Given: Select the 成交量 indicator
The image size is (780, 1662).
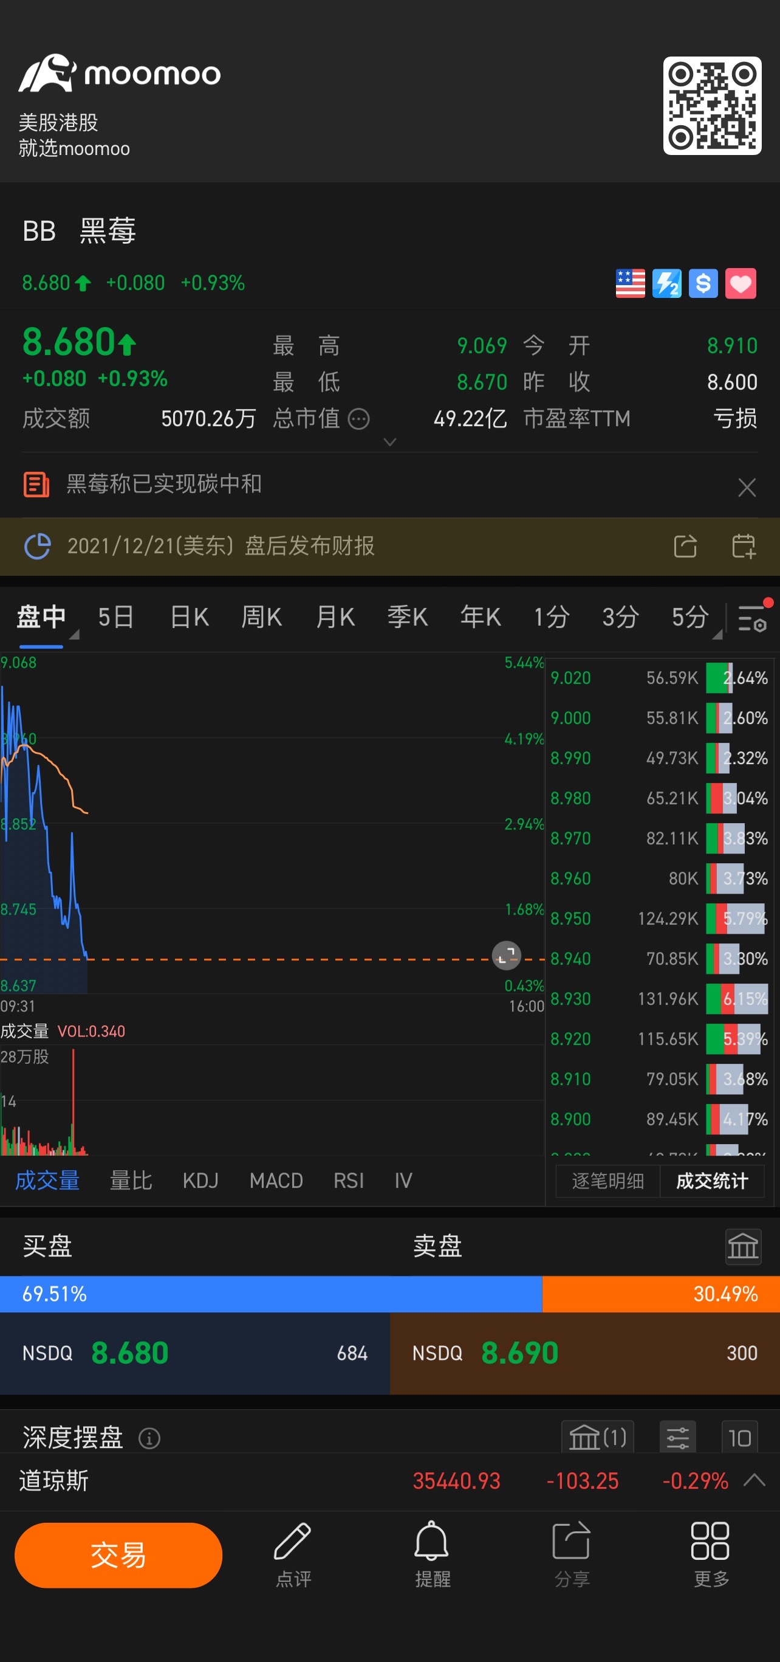Looking at the screenshot, I should tap(47, 1180).
